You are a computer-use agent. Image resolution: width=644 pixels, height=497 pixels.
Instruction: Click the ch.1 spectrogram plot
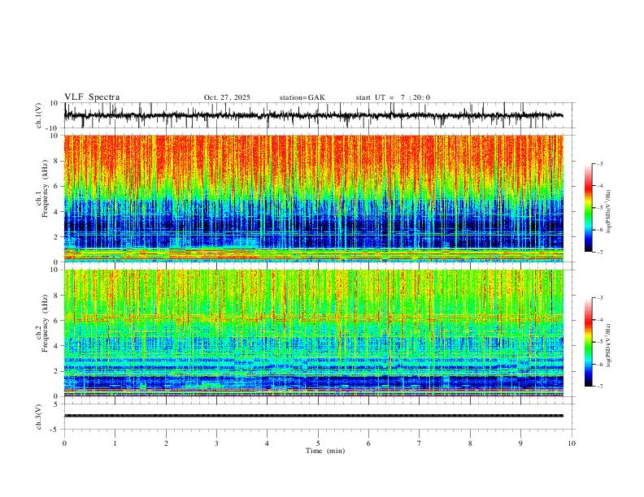314,198
